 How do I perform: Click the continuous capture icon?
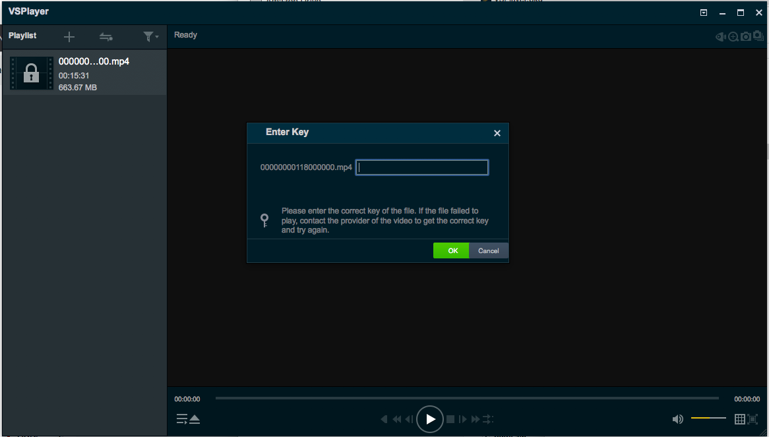758,37
